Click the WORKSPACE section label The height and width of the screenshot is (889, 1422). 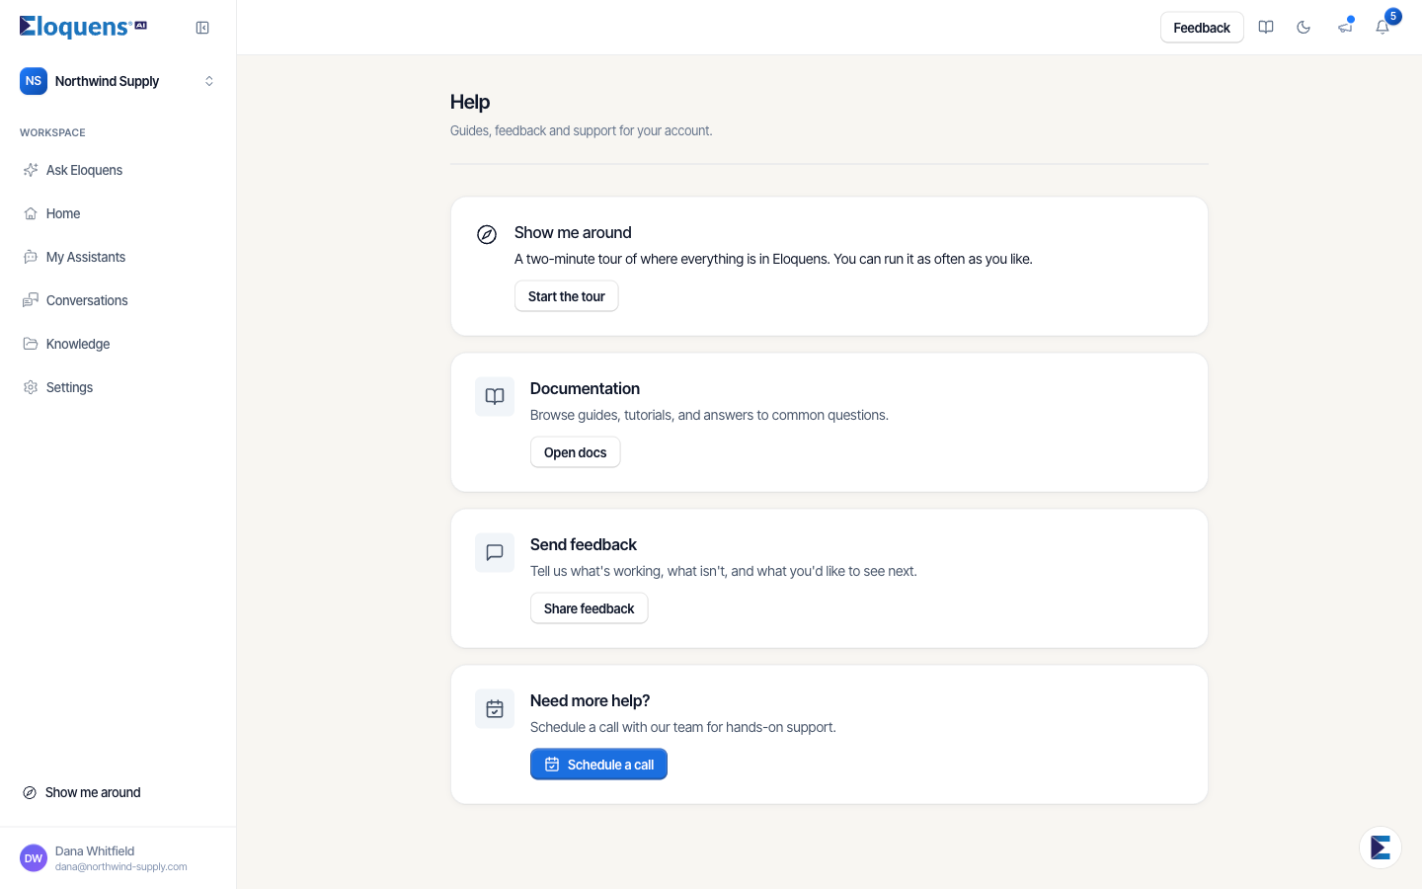pos(52,132)
